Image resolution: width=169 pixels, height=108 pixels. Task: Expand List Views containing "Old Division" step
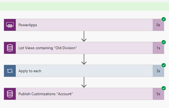coord(80,48)
